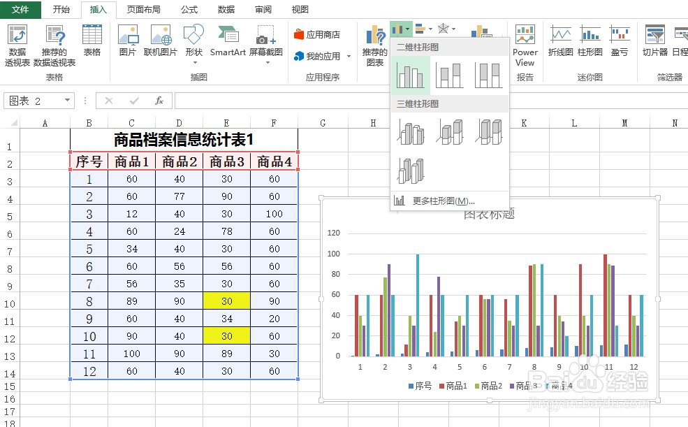Insert a Picture (图片)

(128, 41)
